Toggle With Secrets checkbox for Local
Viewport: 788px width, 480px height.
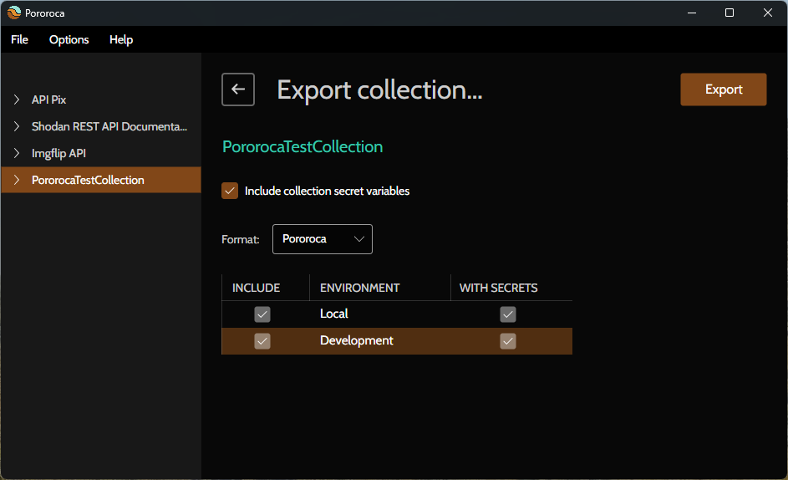click(508, 314)
